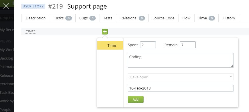Click the Support page title

click(x=87, y=7)
